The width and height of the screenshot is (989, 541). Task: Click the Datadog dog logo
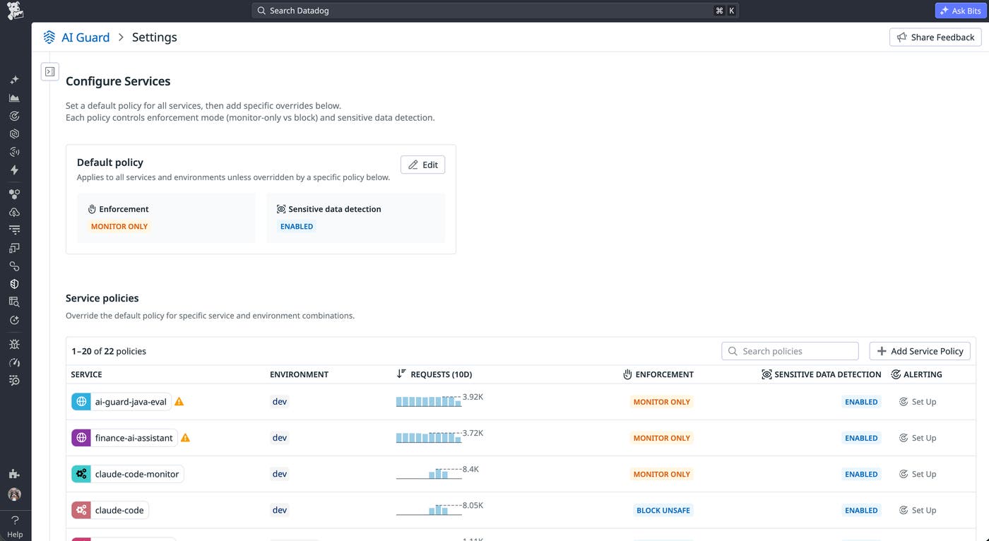[x=15, y=11]
